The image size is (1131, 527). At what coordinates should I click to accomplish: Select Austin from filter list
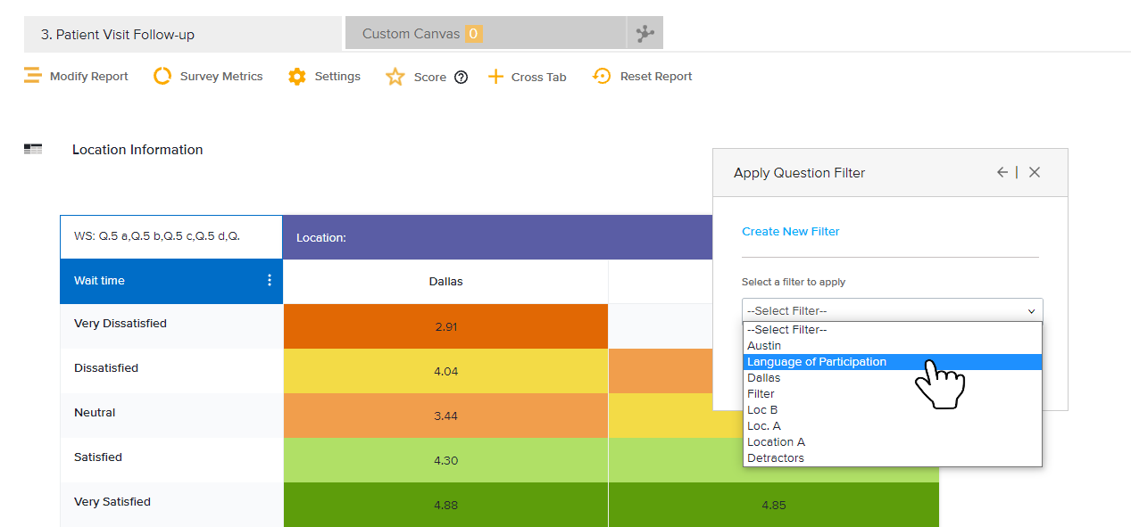[764, 346]
